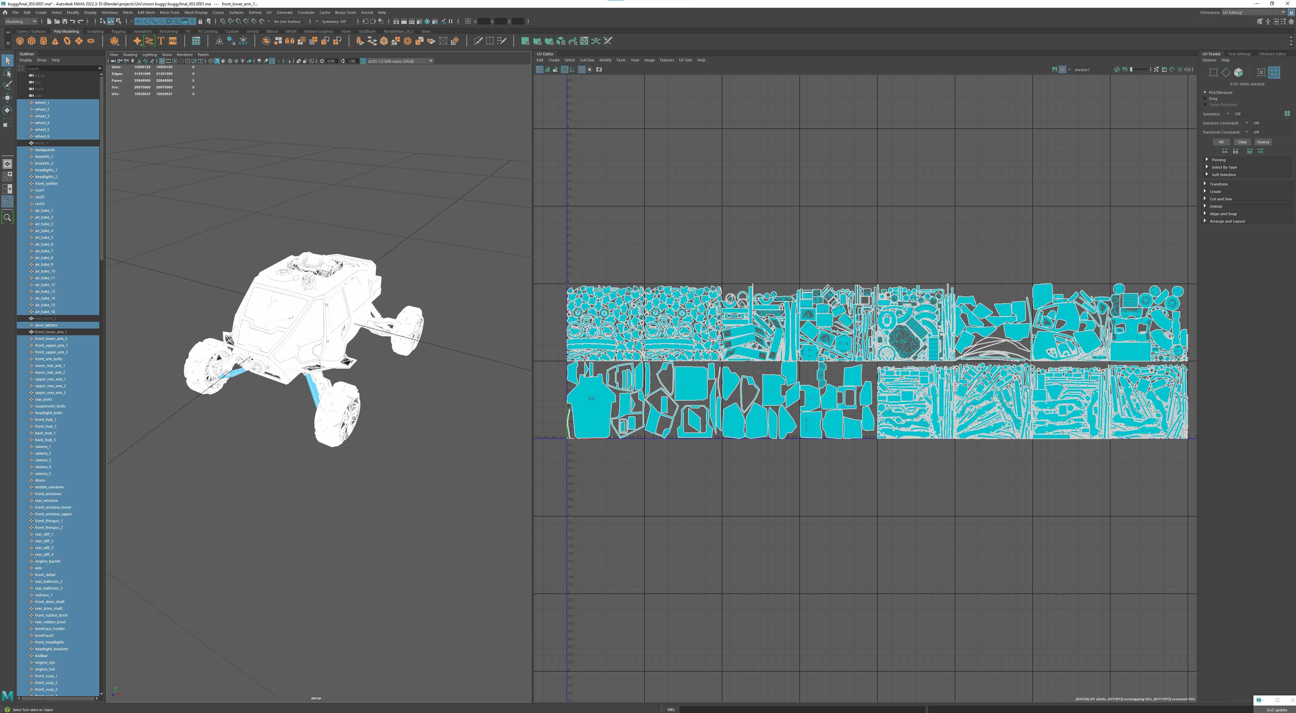Viewport: 1296px width, 713px height.
Task: Click the save scene icon in status line
Action: pos(64,21)
